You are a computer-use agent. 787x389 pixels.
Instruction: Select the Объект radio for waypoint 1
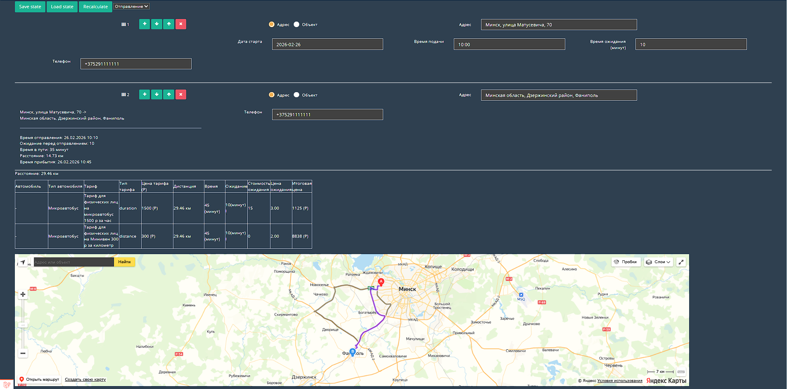[296, 25]
